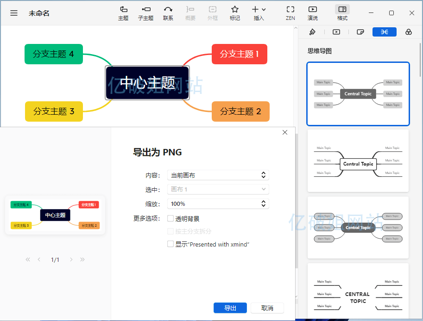Screen dimensions: 423x321
Task: Select the 联系 (Relationship) tool
Action: pos(168,12)
